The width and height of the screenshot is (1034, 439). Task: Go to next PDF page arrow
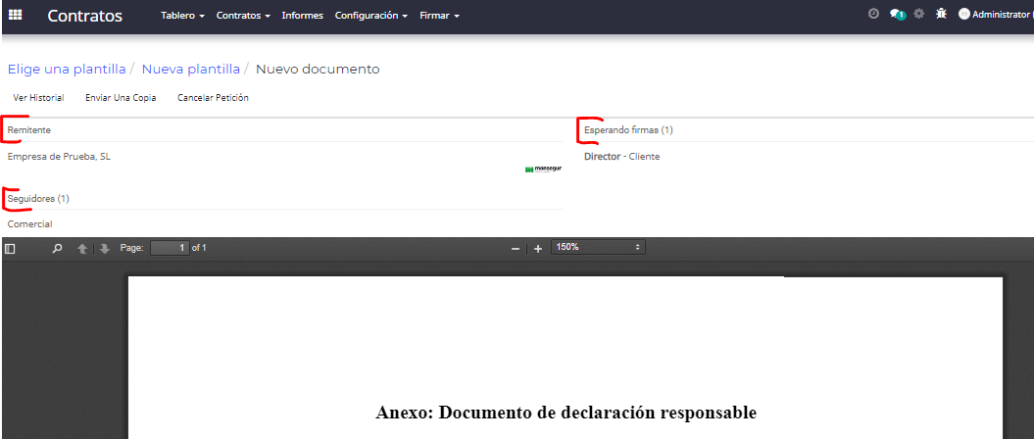point(104,249)
